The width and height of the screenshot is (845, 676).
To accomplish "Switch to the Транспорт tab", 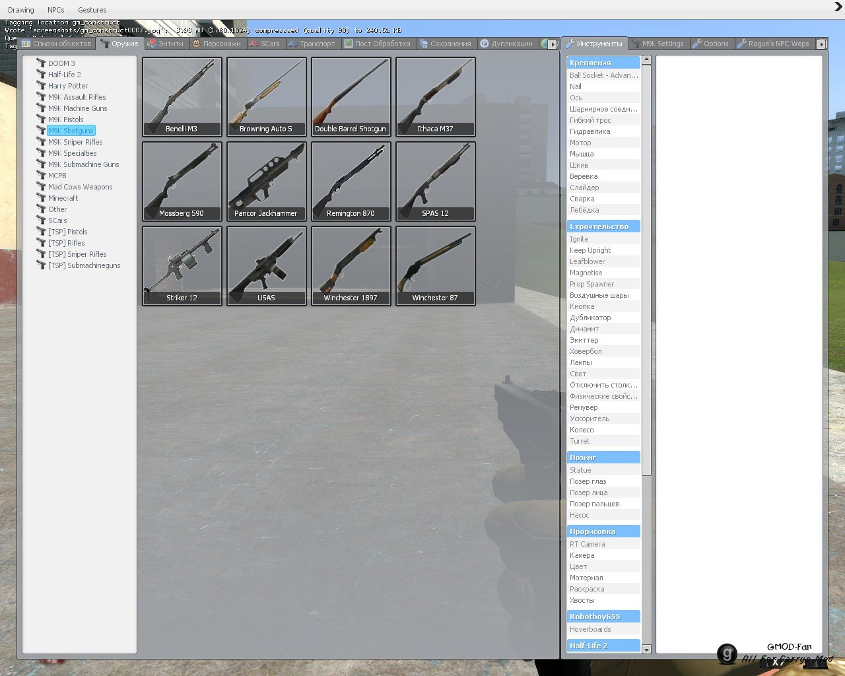I will tap(312, 44).
